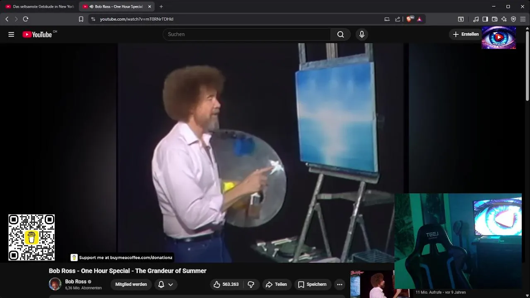The width and height of the screenshot is (530, 298).
Task: Open Bob Ross channel avatar
Action: coord(55,284)
